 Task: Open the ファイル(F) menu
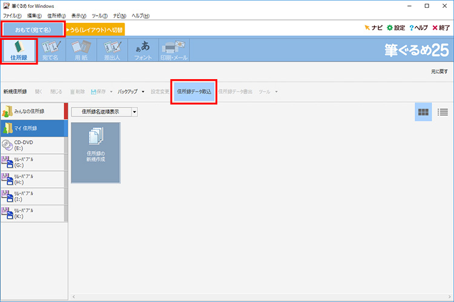[12, 15]
